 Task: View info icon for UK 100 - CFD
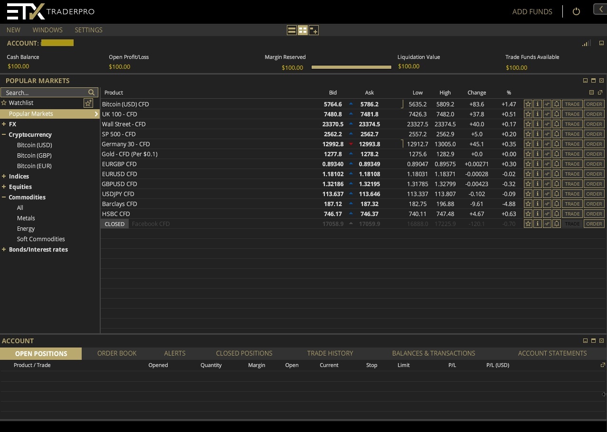tap(538, 114)
